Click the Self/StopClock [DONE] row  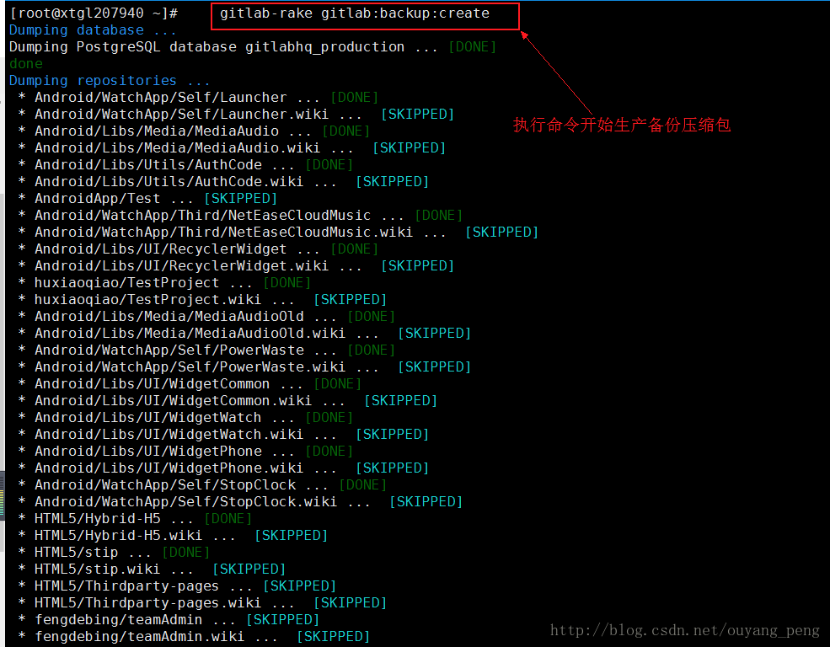(202, 485)
